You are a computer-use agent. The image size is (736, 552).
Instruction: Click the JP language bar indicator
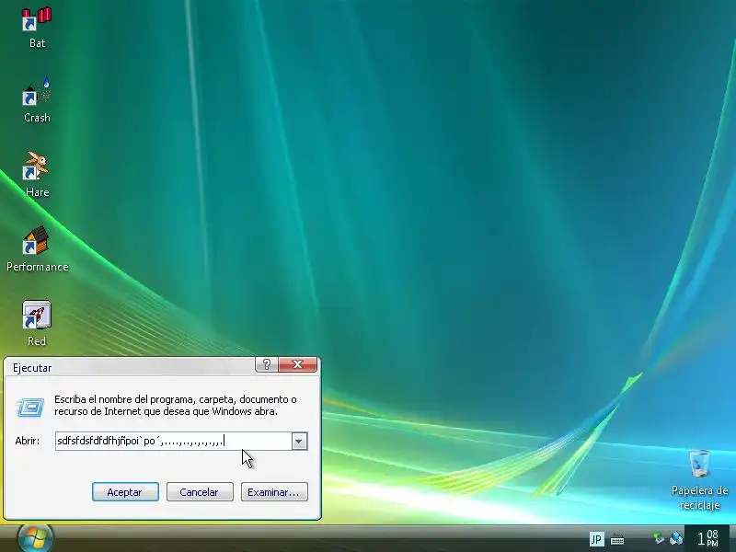596,539
